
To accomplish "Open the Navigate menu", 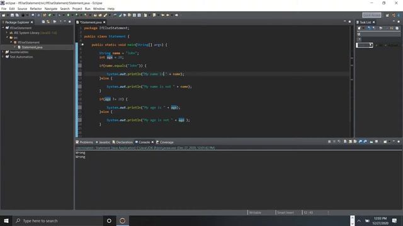I will point(51,9).
